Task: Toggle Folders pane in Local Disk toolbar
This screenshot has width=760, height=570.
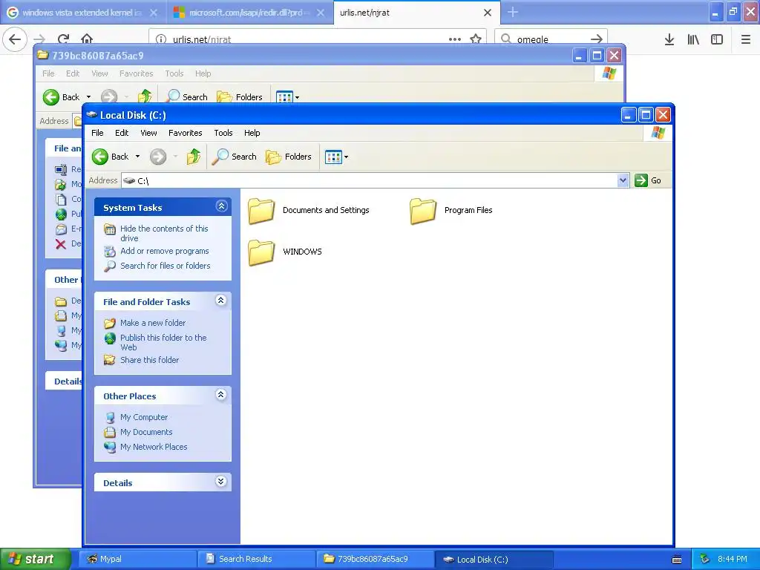Action: pos(289,157)
